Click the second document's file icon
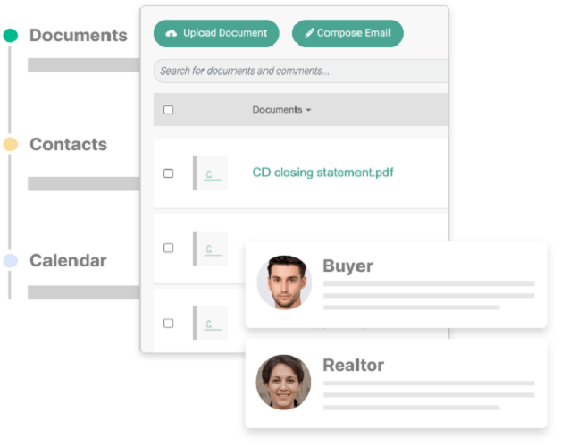 (211, 249)
